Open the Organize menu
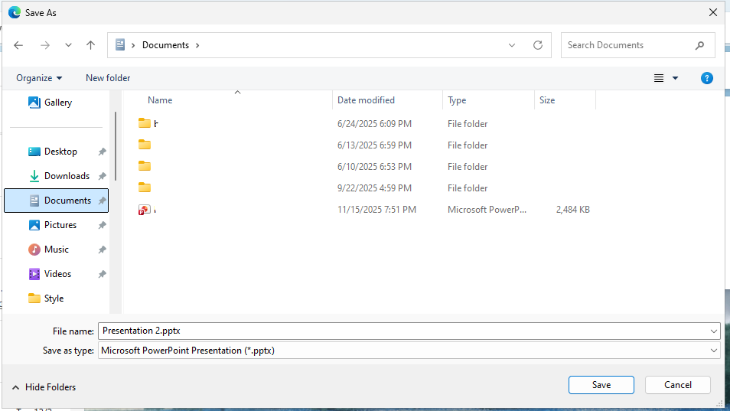 pos(39,78)
